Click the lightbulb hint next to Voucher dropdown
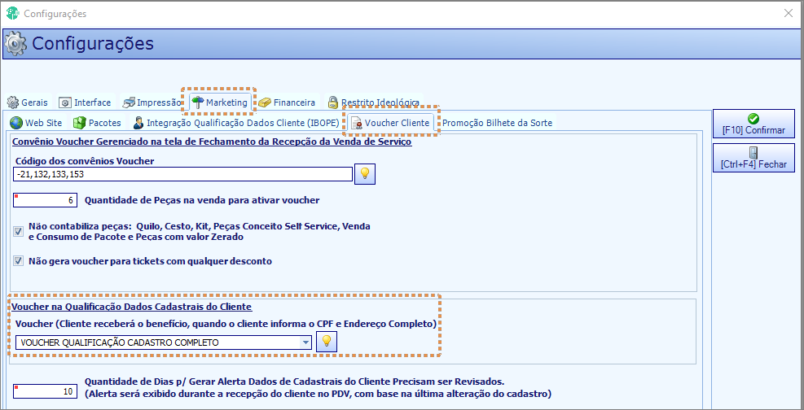This screenshot has width=804, height=410. [x=327, y=342]
